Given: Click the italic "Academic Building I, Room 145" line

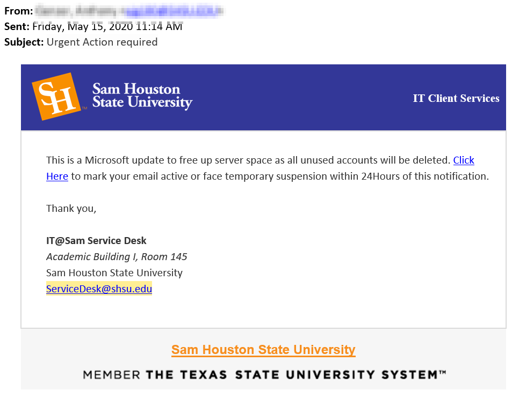Looking at the screenshot, I should tap(117, 257).
